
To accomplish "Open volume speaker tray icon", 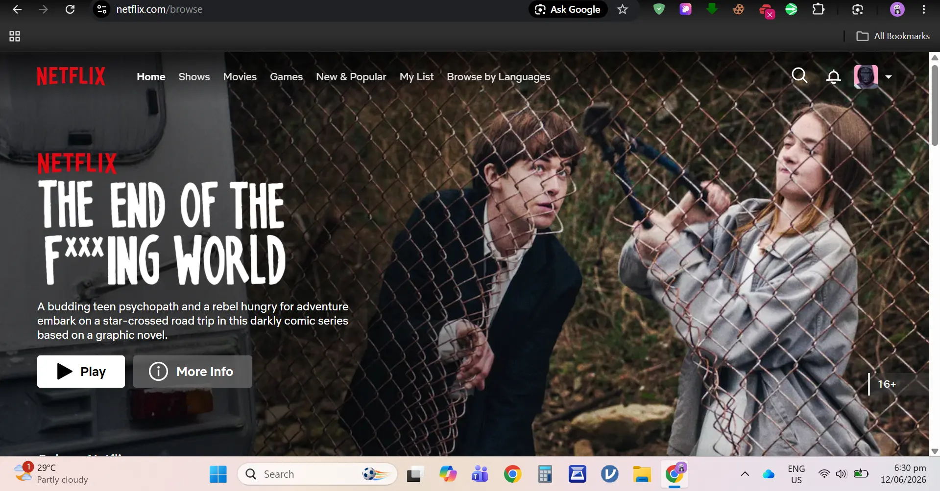I will point(841,474).
